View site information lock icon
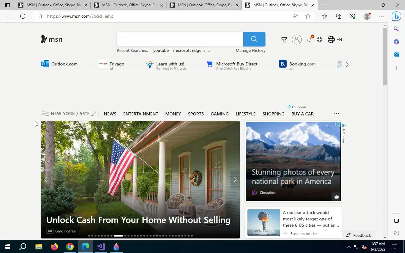Image resolution: width=405 pixels, height=253 pixels. 40,16
